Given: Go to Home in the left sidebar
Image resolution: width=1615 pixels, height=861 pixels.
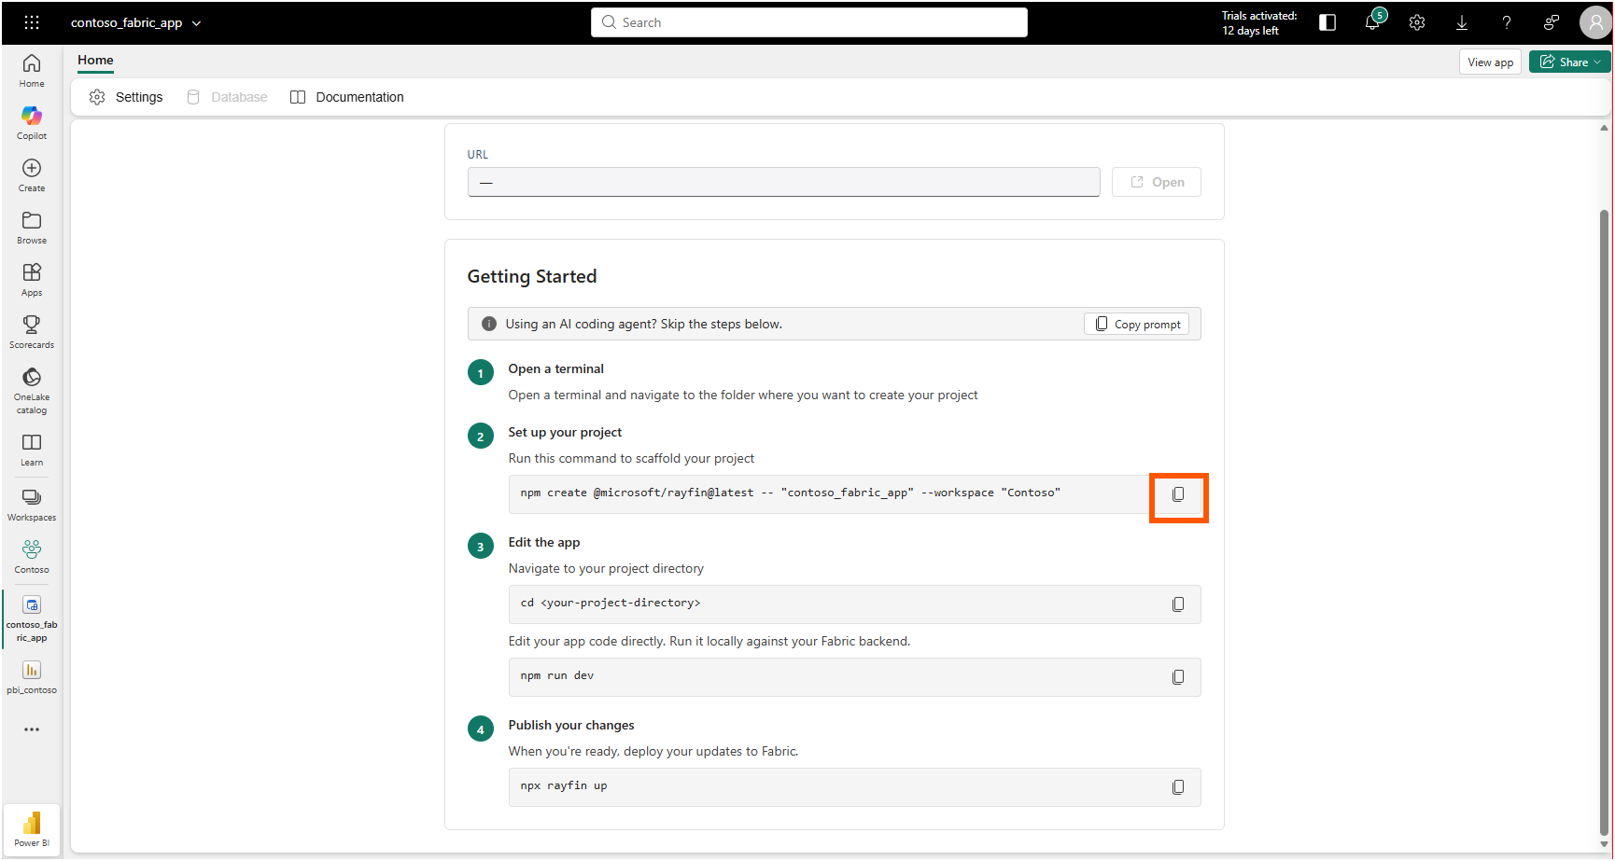Looking at the screenshot, I should [x=32, y=71].
